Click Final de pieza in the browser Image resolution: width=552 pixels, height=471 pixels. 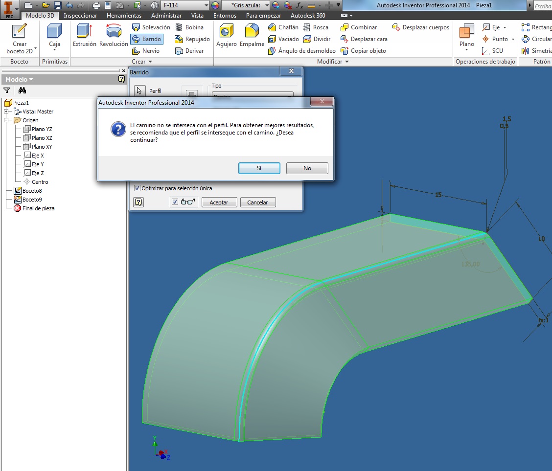tap(34, 208)
